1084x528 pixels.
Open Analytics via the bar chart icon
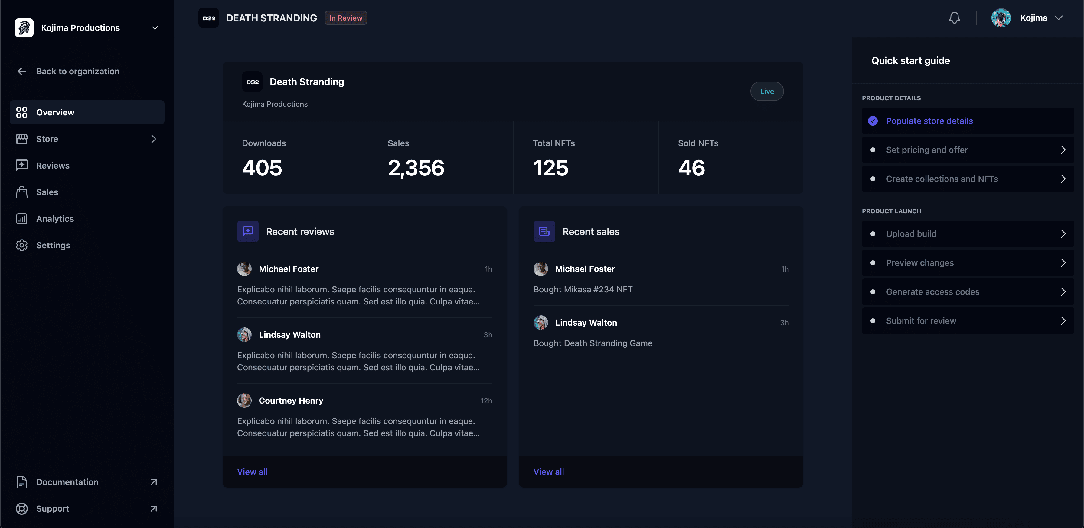click(22, 219)
